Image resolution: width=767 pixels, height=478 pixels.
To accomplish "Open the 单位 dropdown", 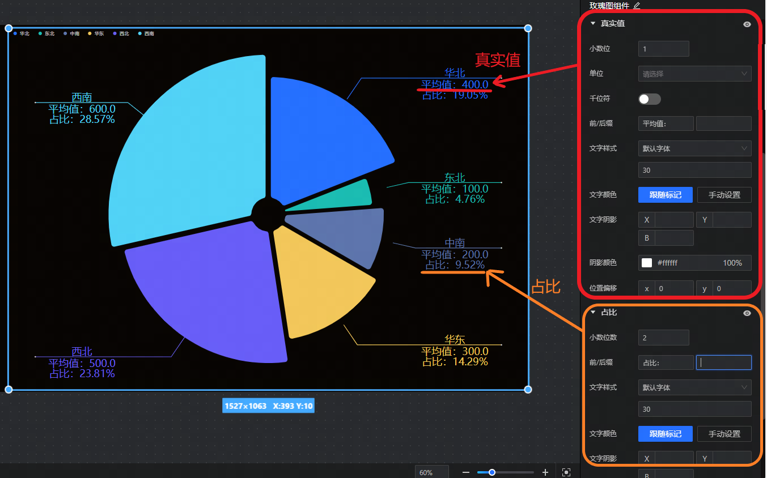I will (694, 74).
